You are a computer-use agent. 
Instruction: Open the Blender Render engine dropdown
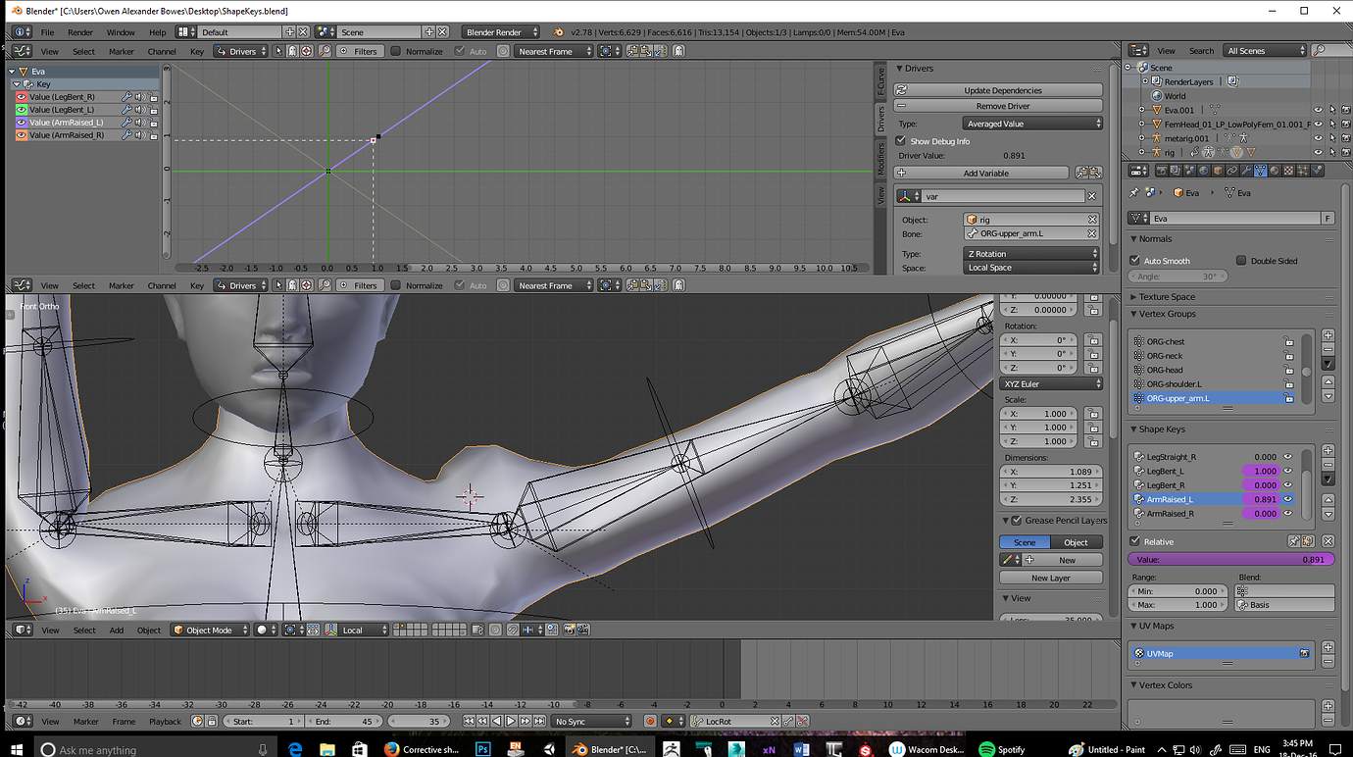point(503,32)
